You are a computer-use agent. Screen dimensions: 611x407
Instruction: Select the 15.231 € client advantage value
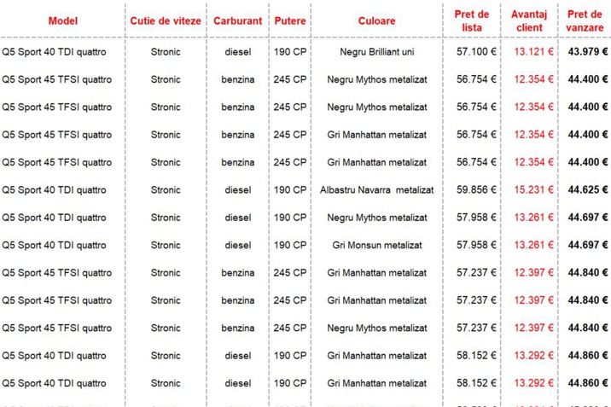click(533, 189)
